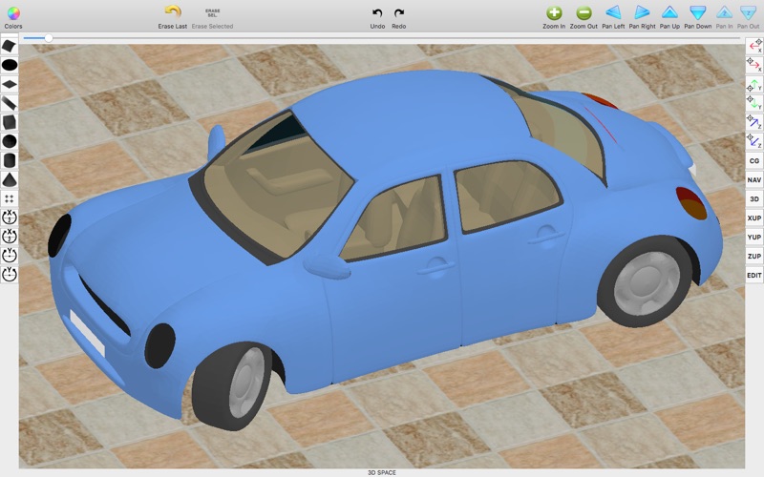Viewport: 764px width, 477px height.
Task: Click the Erase Last button
Action: (173, 13)
